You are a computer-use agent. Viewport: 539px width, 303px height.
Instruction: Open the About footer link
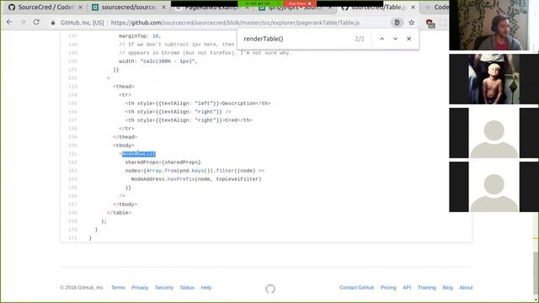[466, 288]
